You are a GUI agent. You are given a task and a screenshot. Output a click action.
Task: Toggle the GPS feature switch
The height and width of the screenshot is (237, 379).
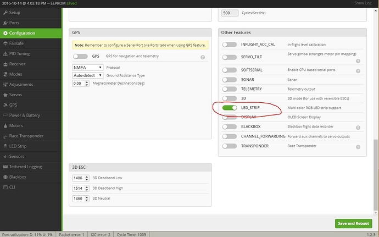click(x=80, y=57)
